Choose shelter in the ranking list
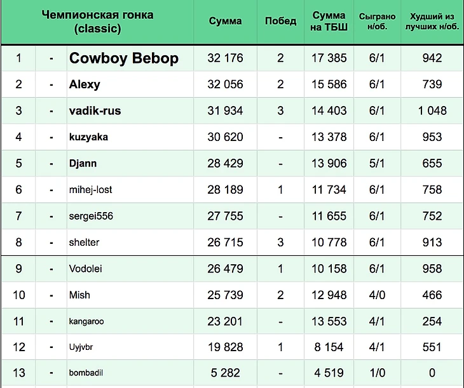Image resolution: width=464 pixels, height=388 pixels. point(84,243)
